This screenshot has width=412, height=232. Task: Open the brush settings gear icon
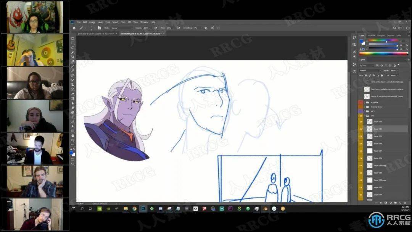pyautogui.click(x=206, y=28)
